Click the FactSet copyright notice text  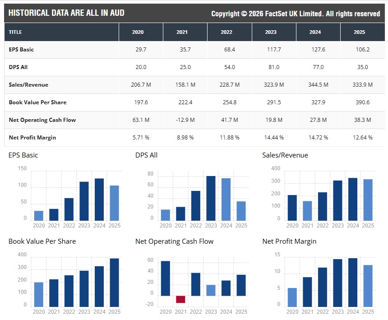click(296, 14)
